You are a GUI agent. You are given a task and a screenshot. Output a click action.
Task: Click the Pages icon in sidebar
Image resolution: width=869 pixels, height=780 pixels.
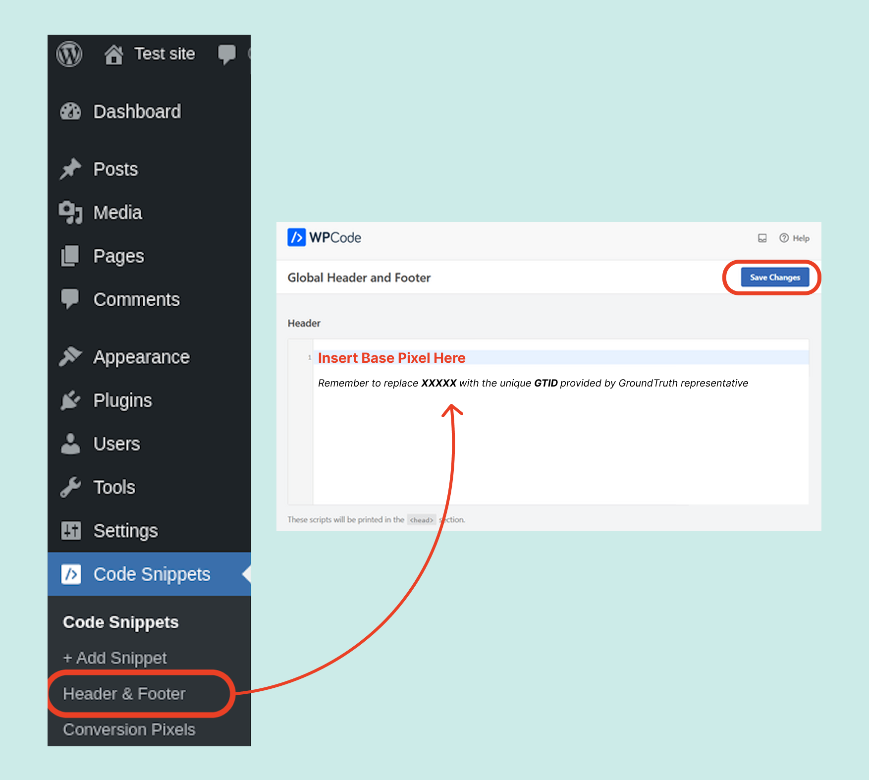tap(70, 256)
